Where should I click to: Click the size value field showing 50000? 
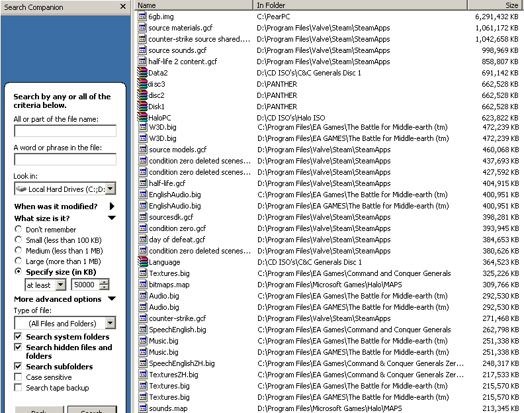pyautogui.click(x=85, y=285)
